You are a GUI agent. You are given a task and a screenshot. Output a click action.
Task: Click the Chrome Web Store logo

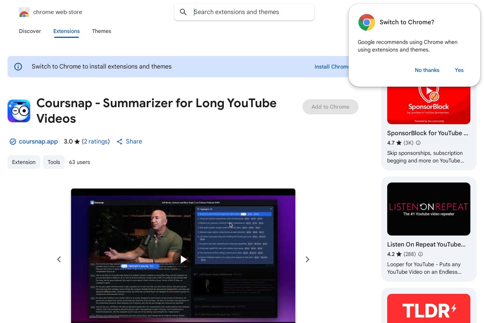point(24,12)
